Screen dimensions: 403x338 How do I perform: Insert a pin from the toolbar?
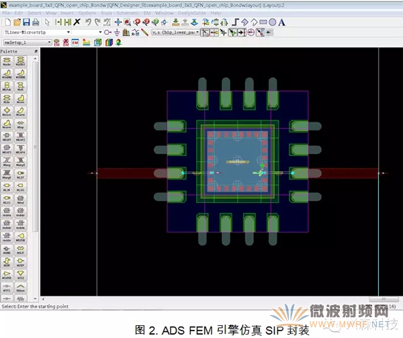(107, 32)
